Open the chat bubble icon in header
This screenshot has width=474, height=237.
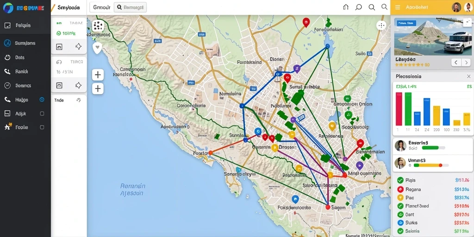coord(359,7)
